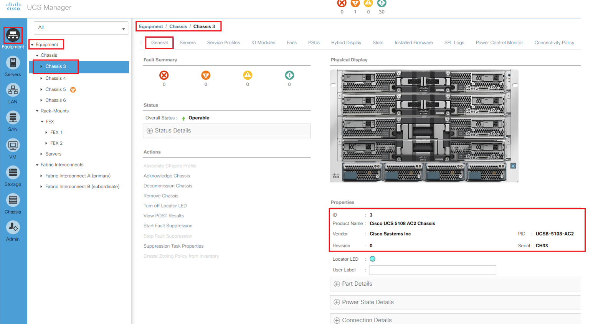
Task: Click the critical fault icon in Fault Summary
Action: tap(164, 75)
